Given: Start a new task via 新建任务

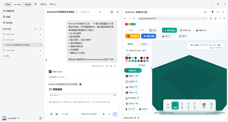Looking at the screenshot, I should 9,11.
